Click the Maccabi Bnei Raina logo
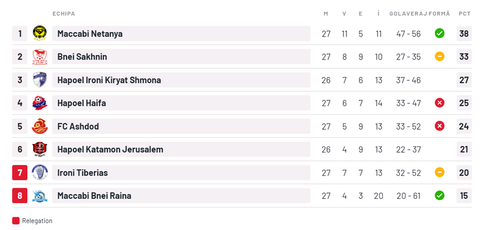Image resolution: width=484 pixels, height=230 pixels. (x=39, y=196)
